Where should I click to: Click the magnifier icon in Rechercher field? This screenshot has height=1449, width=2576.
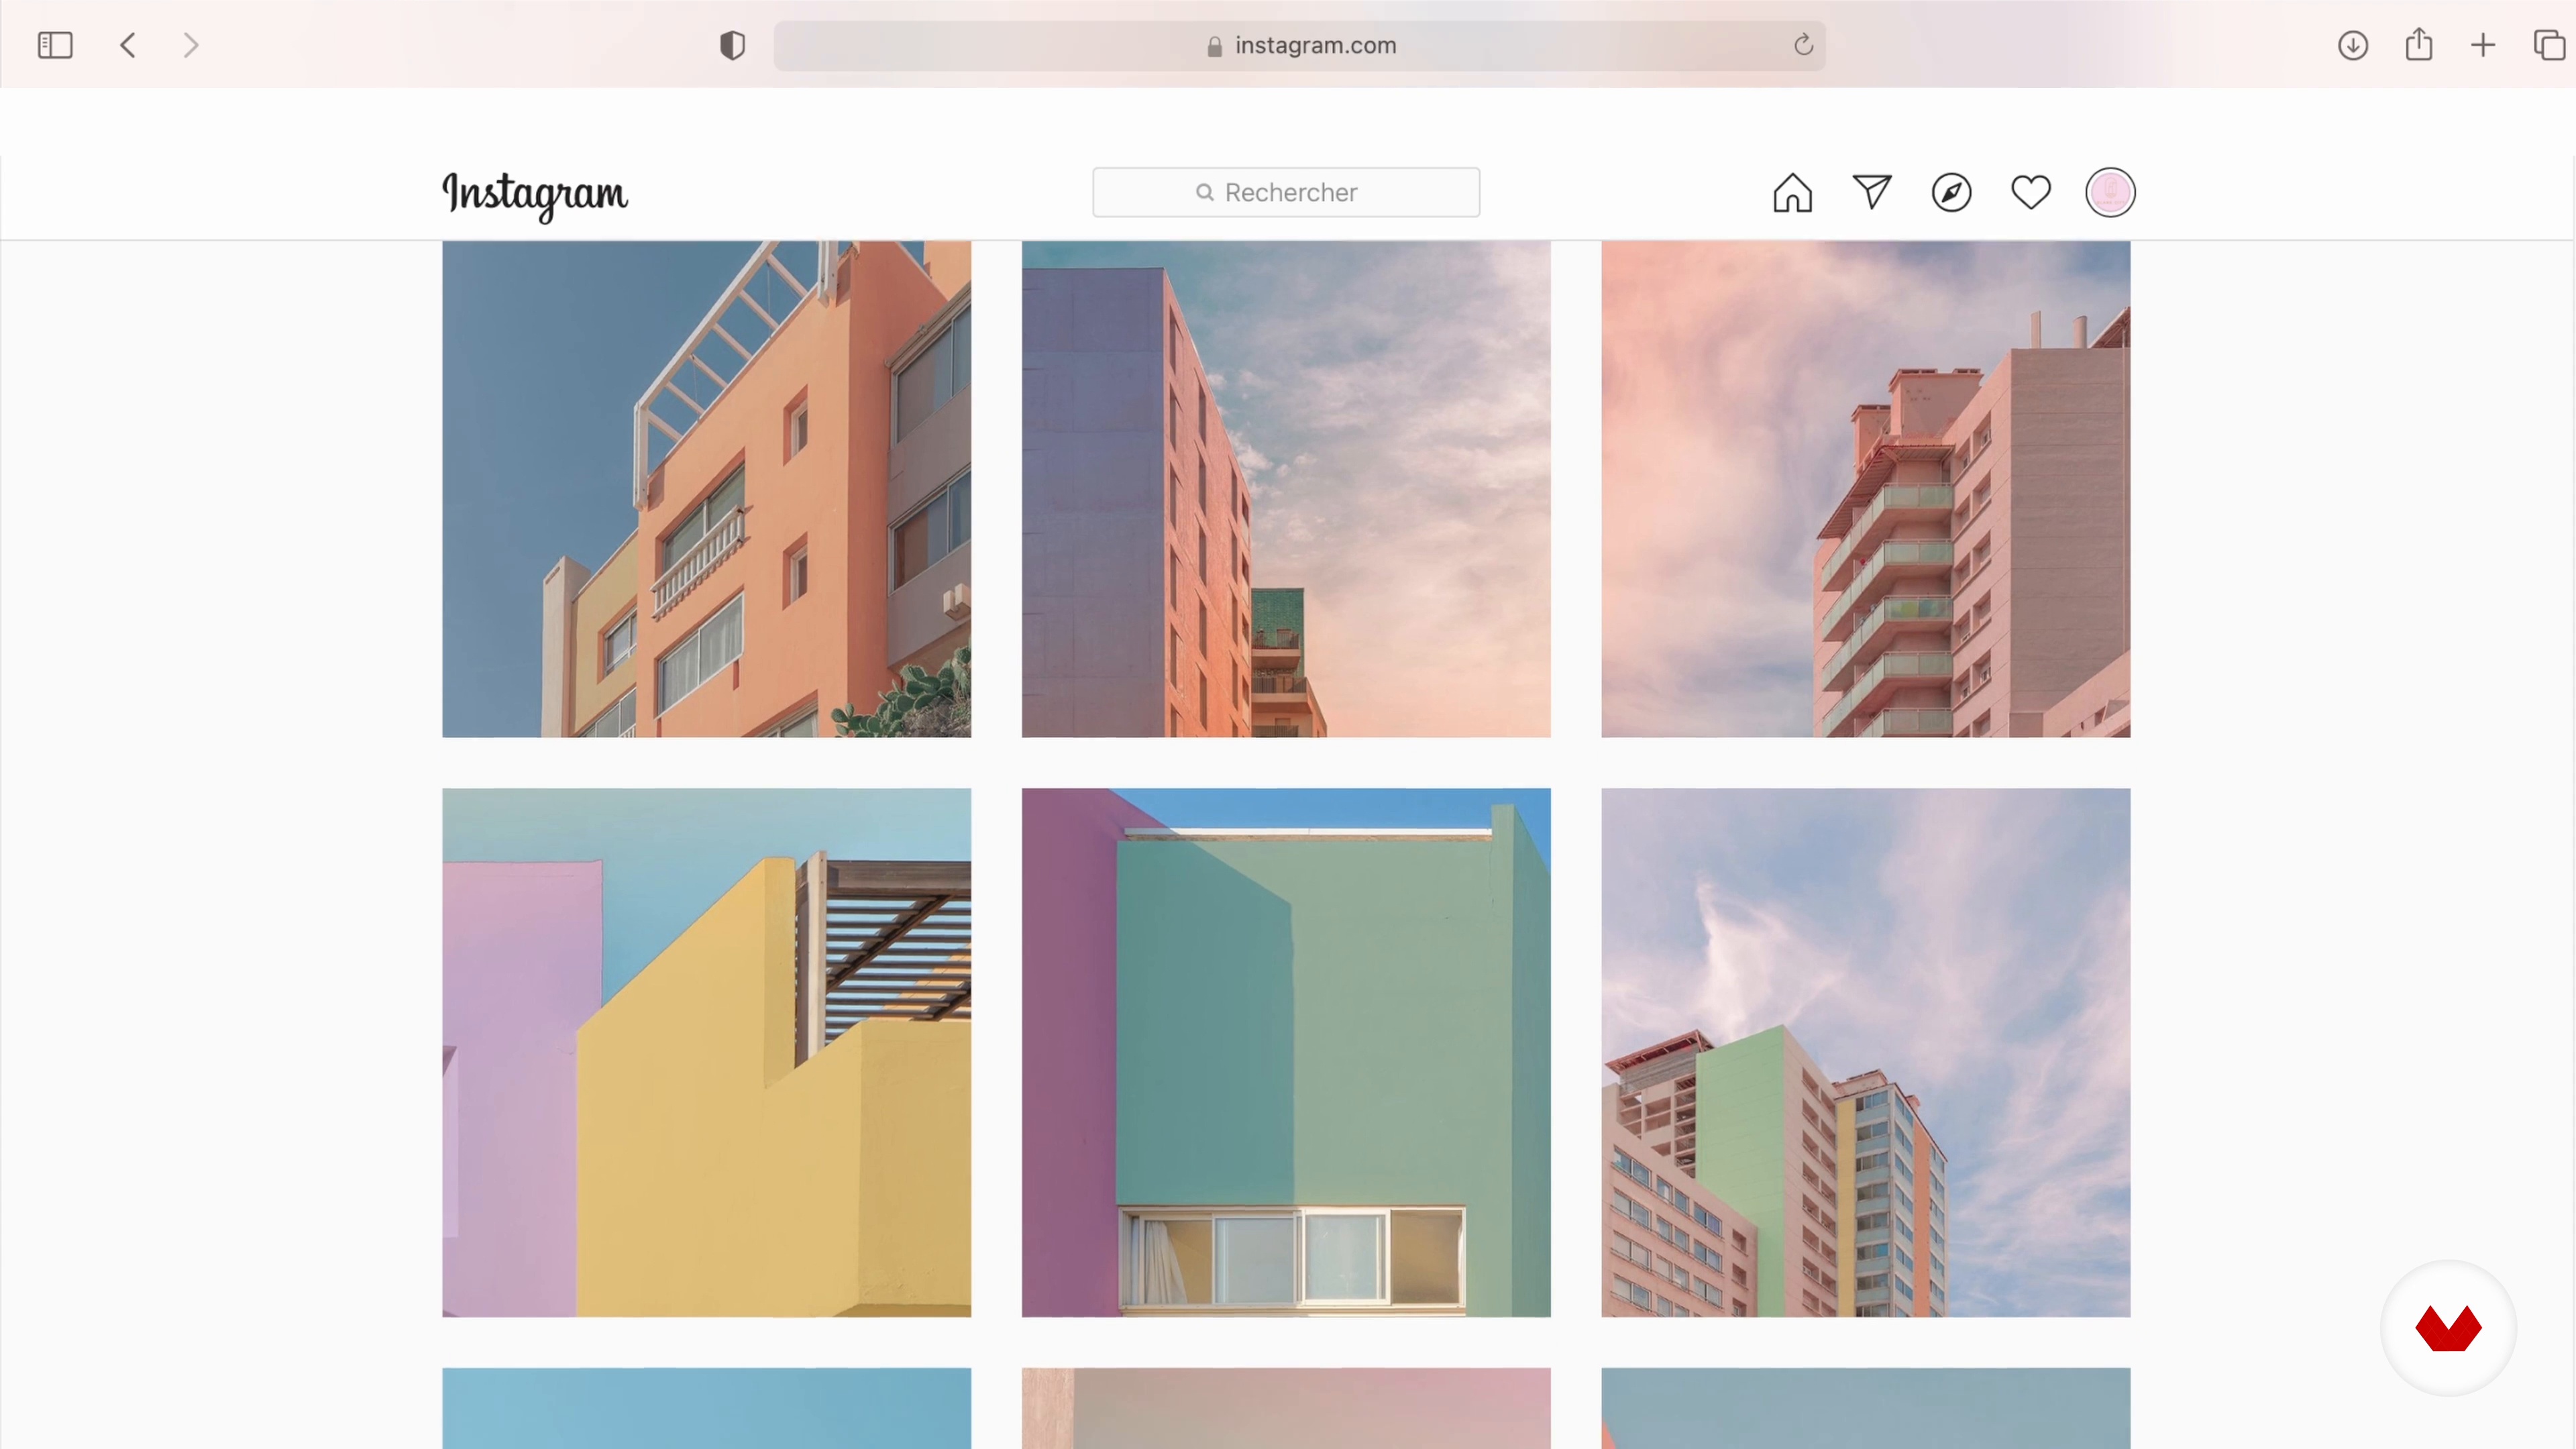pos(1205,192)
